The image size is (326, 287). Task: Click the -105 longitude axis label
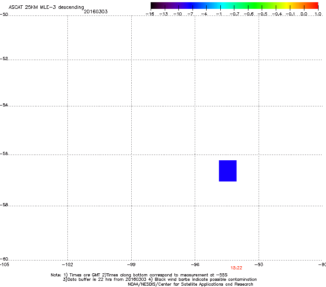tap(4, 264)
